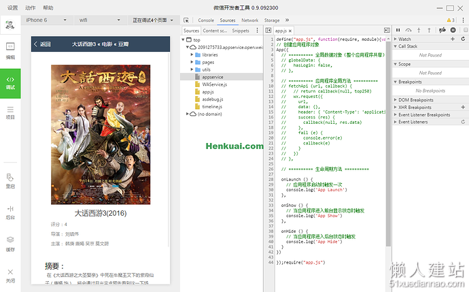This screenshot has height=292, width=469.
Task: Toggle the file navigator panel
Action: pyautogui.click(x=268, y=30)
